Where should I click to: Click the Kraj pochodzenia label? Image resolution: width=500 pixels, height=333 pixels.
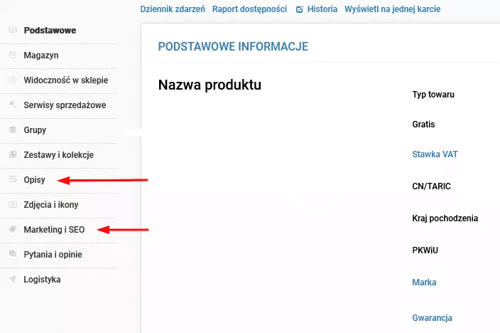coord(445,218)
